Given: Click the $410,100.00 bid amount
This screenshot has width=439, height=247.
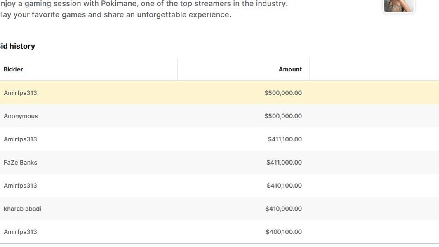Looking at the screenshot, I should [x=284, y=186].
